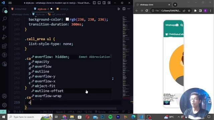The width and height of the screenshot is (214, 120).
Task: Close the 'whatsapp clone' Chrome tab
Action: click(x=169, y=5)
